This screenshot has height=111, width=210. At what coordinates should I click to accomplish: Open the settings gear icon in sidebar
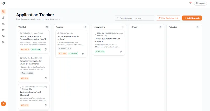(x=3, y=42)
